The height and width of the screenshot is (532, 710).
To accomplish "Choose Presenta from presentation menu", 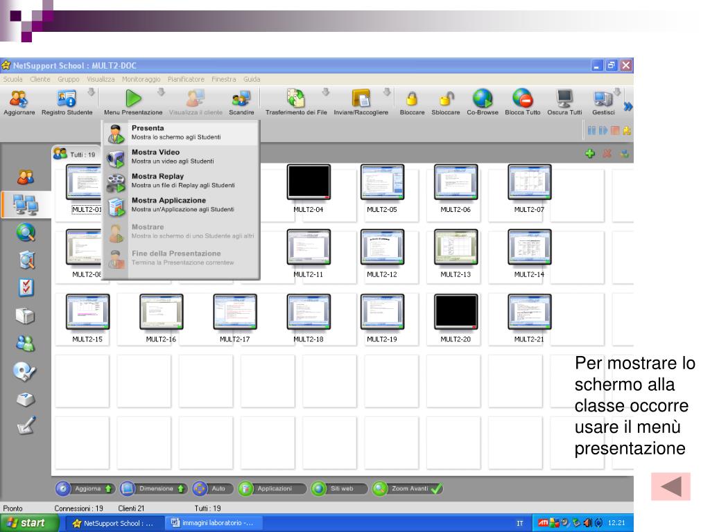I will (181, 132).
